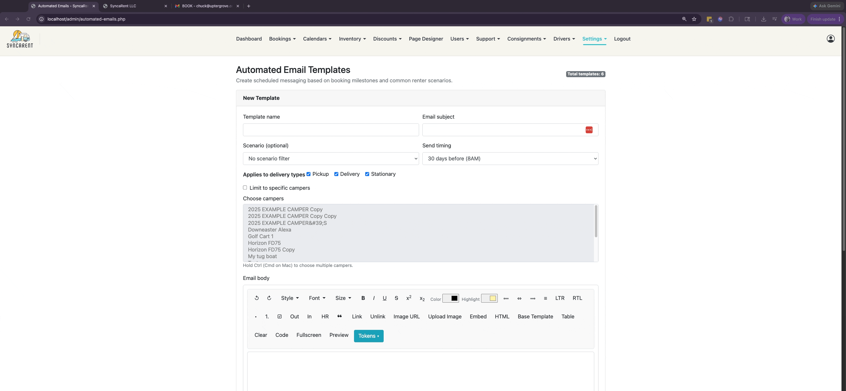Open the user account icon
The height and width of the screenshot is (391, 846).
831,39
